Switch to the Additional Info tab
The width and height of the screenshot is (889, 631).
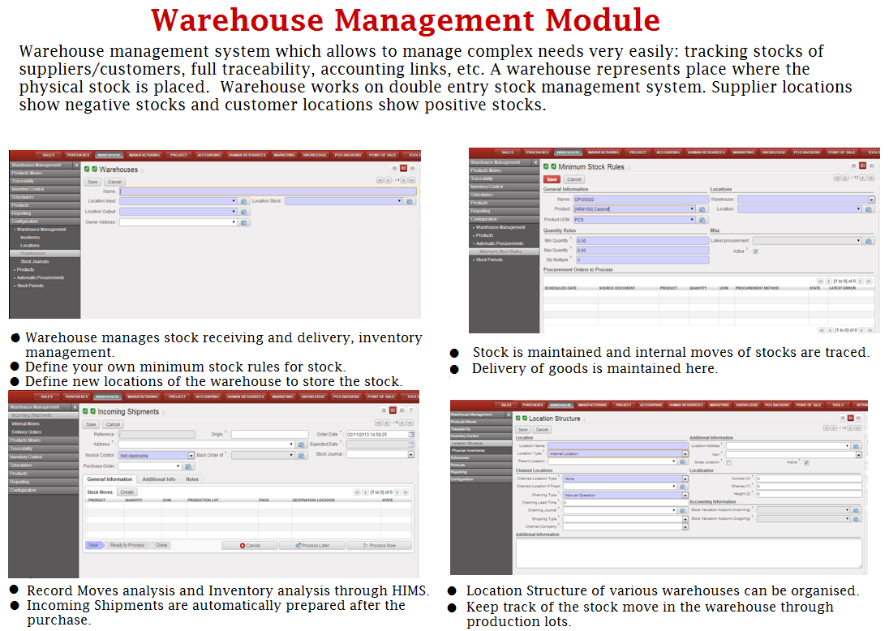[159, 479]
